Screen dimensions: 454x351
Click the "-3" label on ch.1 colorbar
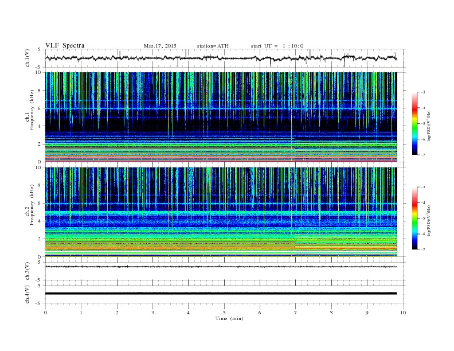pos(423,92)
